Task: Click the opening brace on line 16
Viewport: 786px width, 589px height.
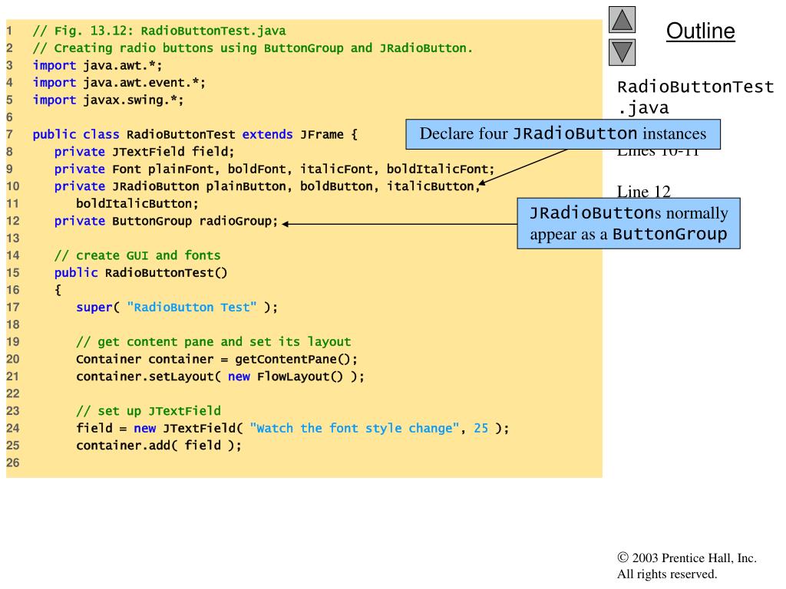Action: click(58, 290)
